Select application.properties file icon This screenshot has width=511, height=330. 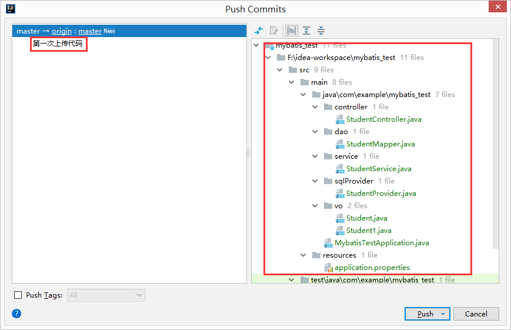[x=328, y=268]
